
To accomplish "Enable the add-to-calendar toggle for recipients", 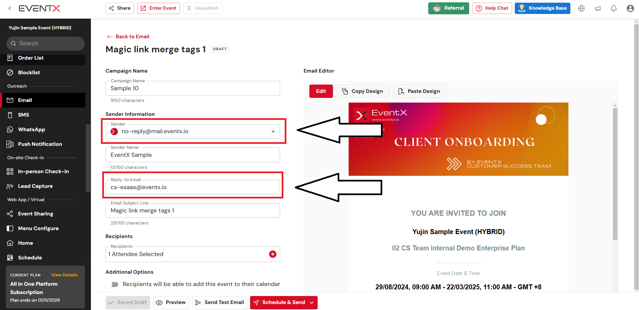I will coord(113,284).
